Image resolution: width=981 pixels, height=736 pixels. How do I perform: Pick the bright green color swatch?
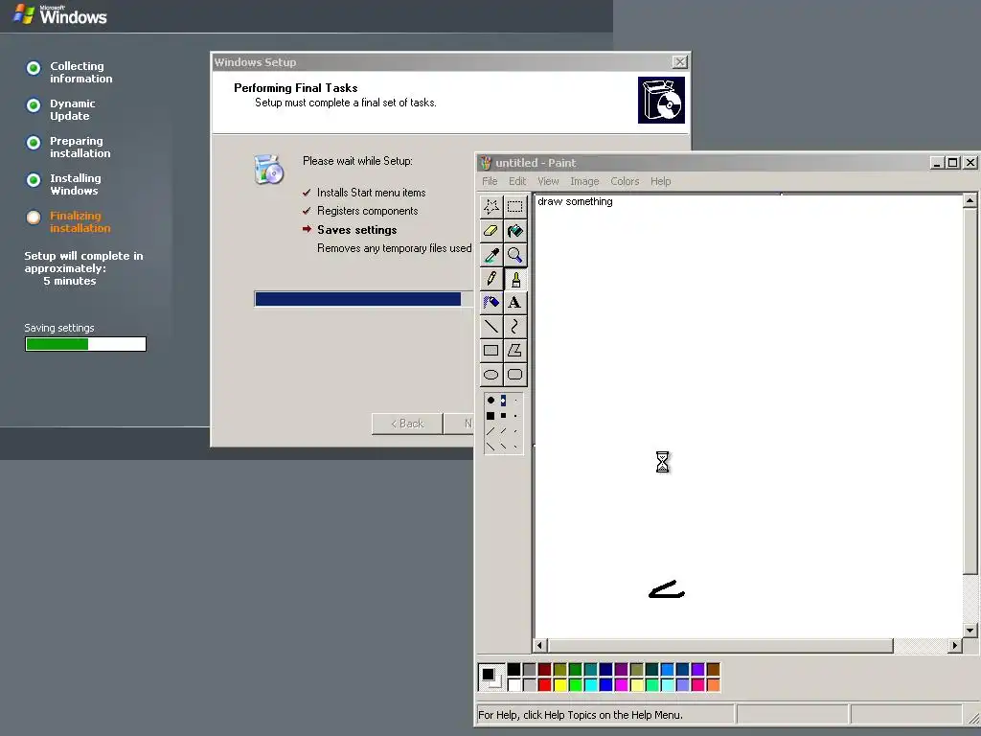[575, 684]
